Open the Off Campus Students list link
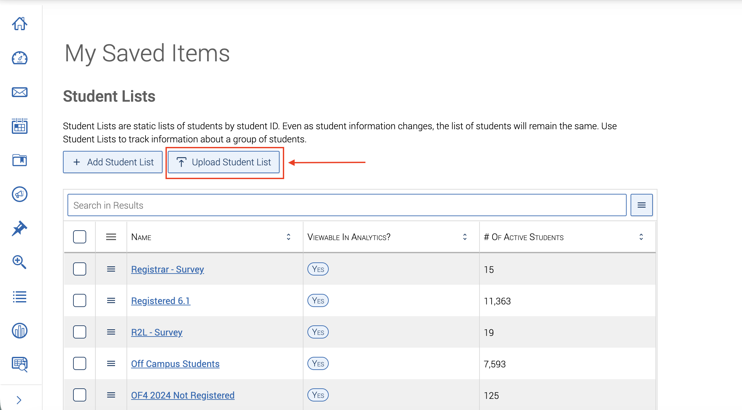This screenshot has width=742, height=410. tap(175, 364)
